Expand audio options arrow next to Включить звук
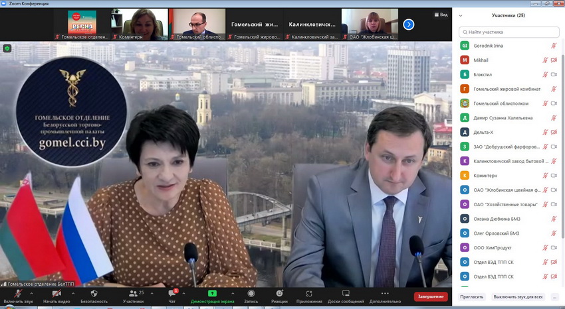The image size is (565, 309). coord(31,293)
